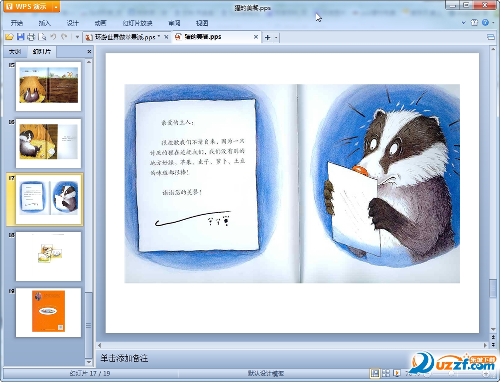Switch to Slide Sorter view grid icon

click(385, 373)
